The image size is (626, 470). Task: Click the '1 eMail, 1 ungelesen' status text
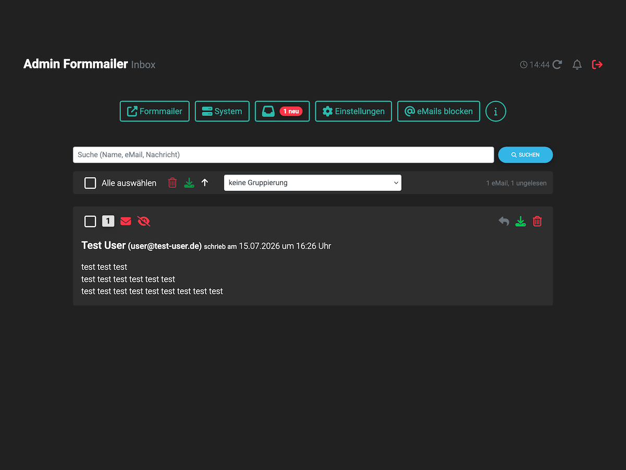516,183
